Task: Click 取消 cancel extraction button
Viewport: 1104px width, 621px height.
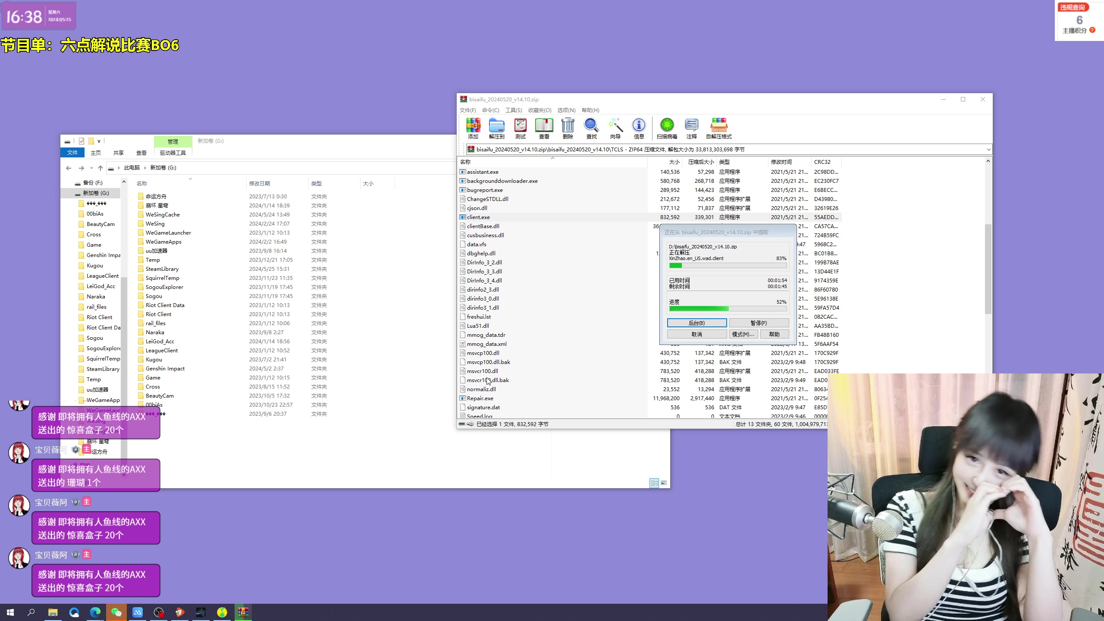Action: (x=696, y=334)
